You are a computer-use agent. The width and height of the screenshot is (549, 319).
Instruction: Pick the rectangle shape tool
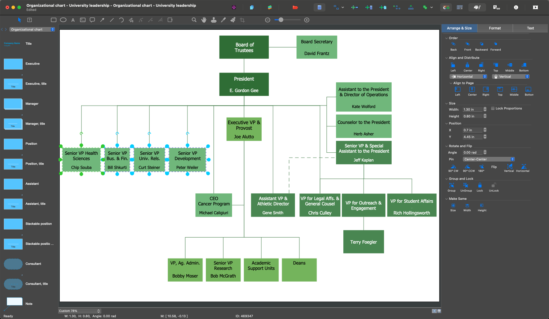point(53,20)
